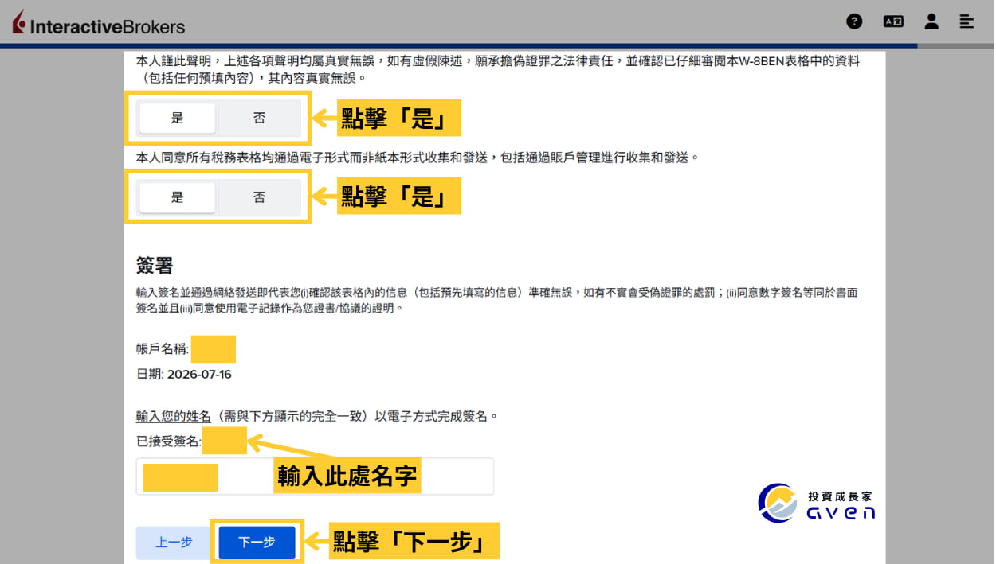Select 是 for electronic tax forms consent

(x=177, y=197)
